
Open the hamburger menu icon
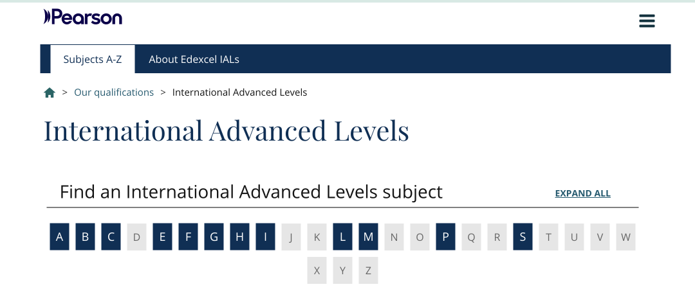point(647,21)
